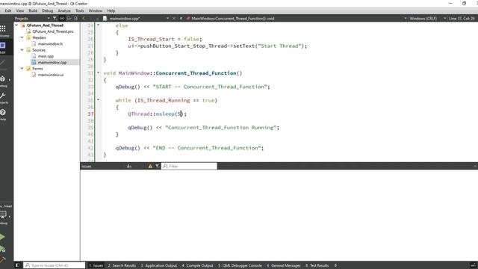Click the IS_Thread_Running condition text
The width and height of the screenshot is (478, 269).
(x=164, y=100)
